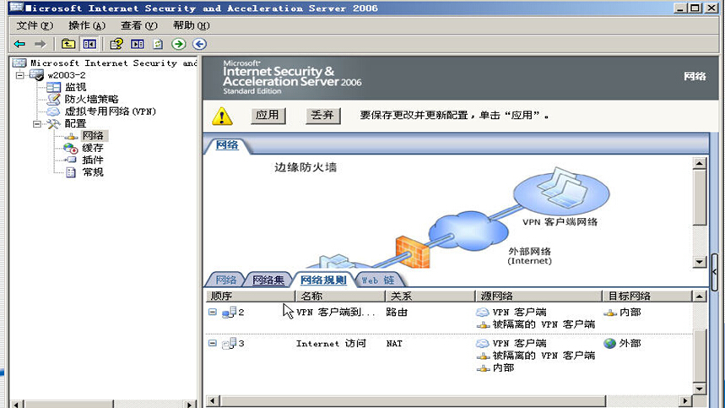Click the up one level folder icon
The width and height of the screenshot is (725, 408).
(68, 44)
